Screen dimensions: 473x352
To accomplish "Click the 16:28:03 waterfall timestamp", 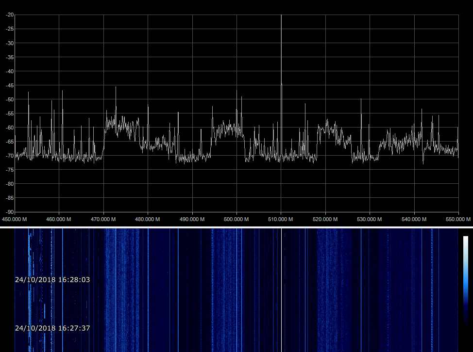I will pyautogui.click(x=52, y=280).
